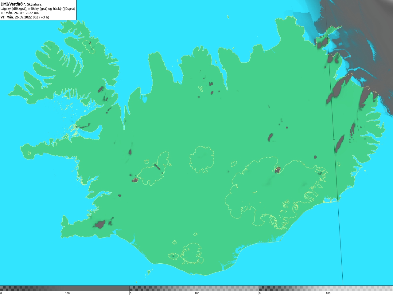Click the dark cloud patch over Reykjanes peninsula

click(x=100, y=224)
